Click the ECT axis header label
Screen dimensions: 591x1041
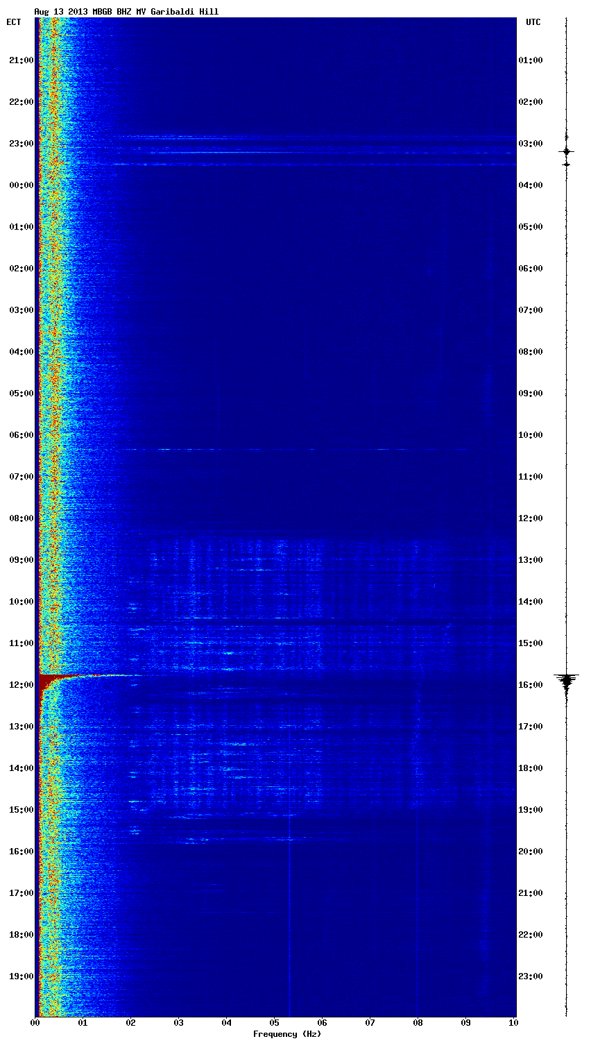[x=14, y=22]
